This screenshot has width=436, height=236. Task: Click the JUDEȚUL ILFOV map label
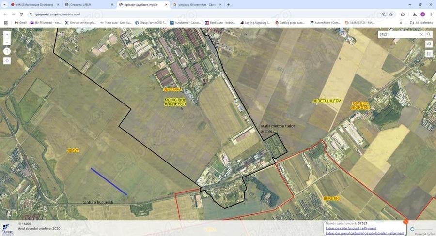pyautogui.click(x=327, y=101)
